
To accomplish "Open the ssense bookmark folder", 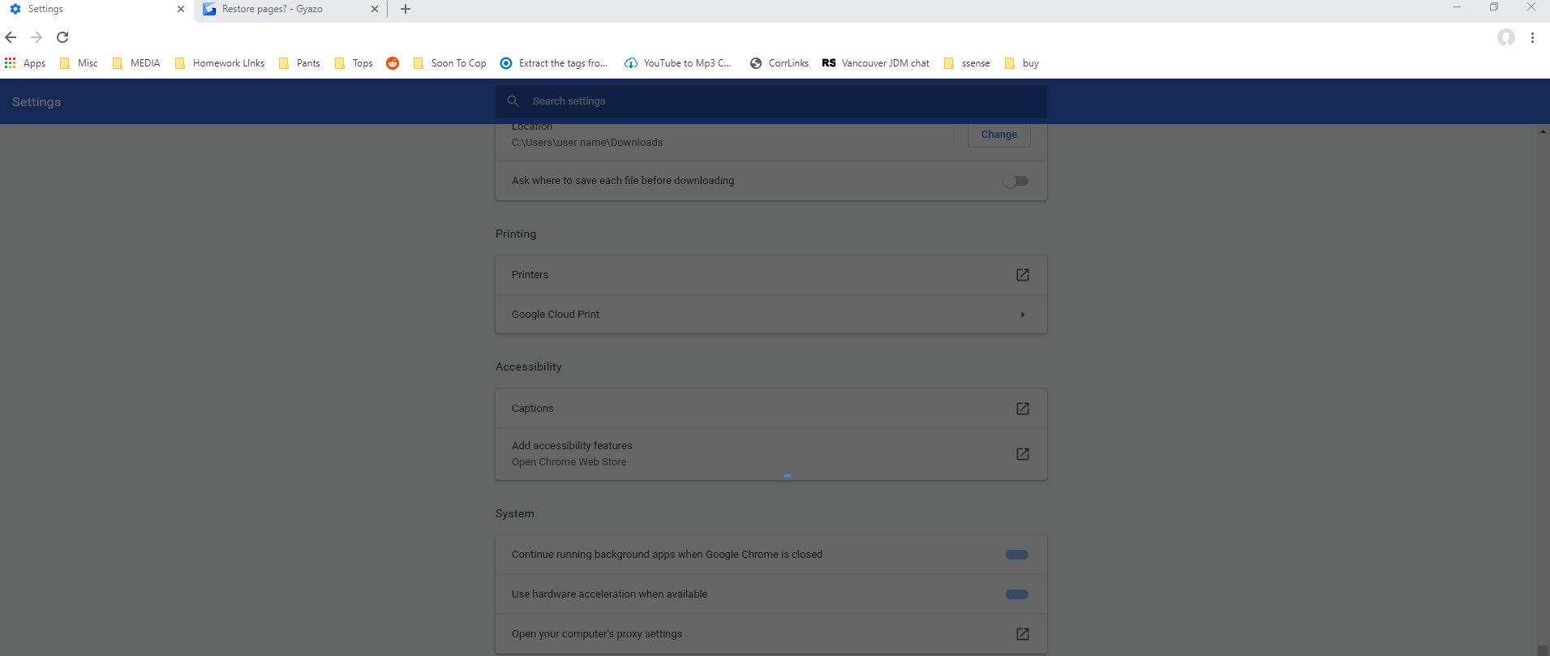I will point(967,63).
